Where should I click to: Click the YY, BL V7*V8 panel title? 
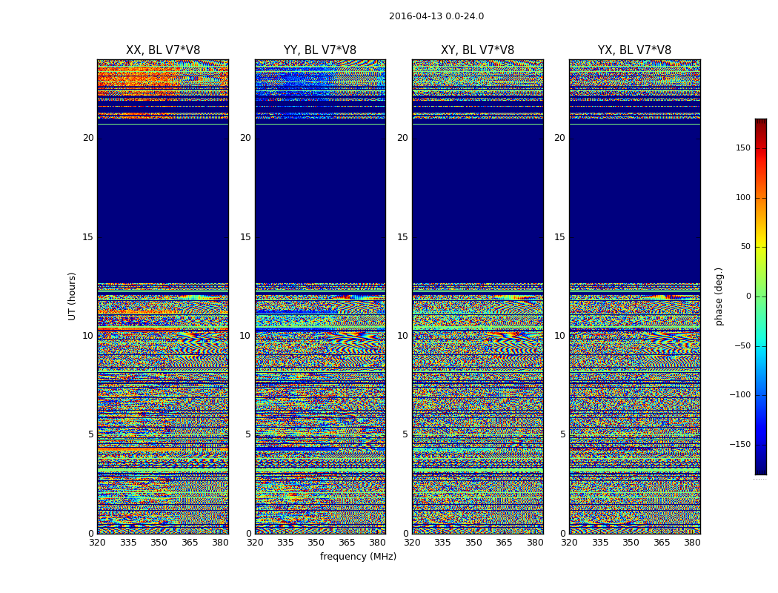(x=320, y=50)
